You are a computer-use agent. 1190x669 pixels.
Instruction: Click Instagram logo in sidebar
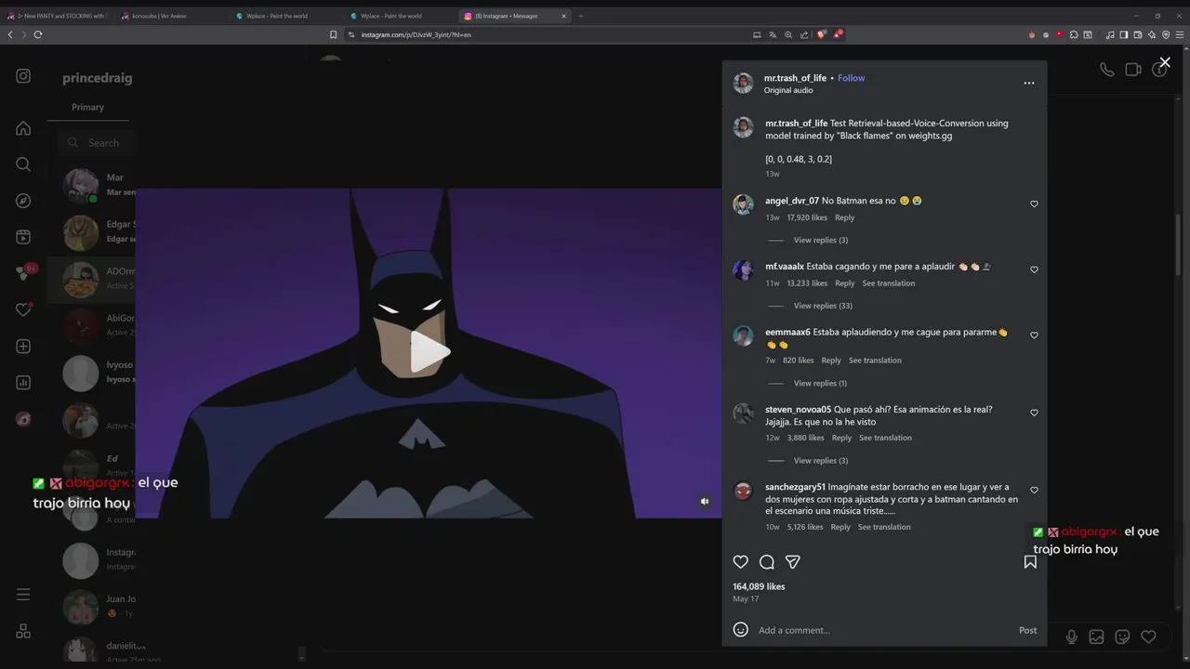(x=23, y=76)
